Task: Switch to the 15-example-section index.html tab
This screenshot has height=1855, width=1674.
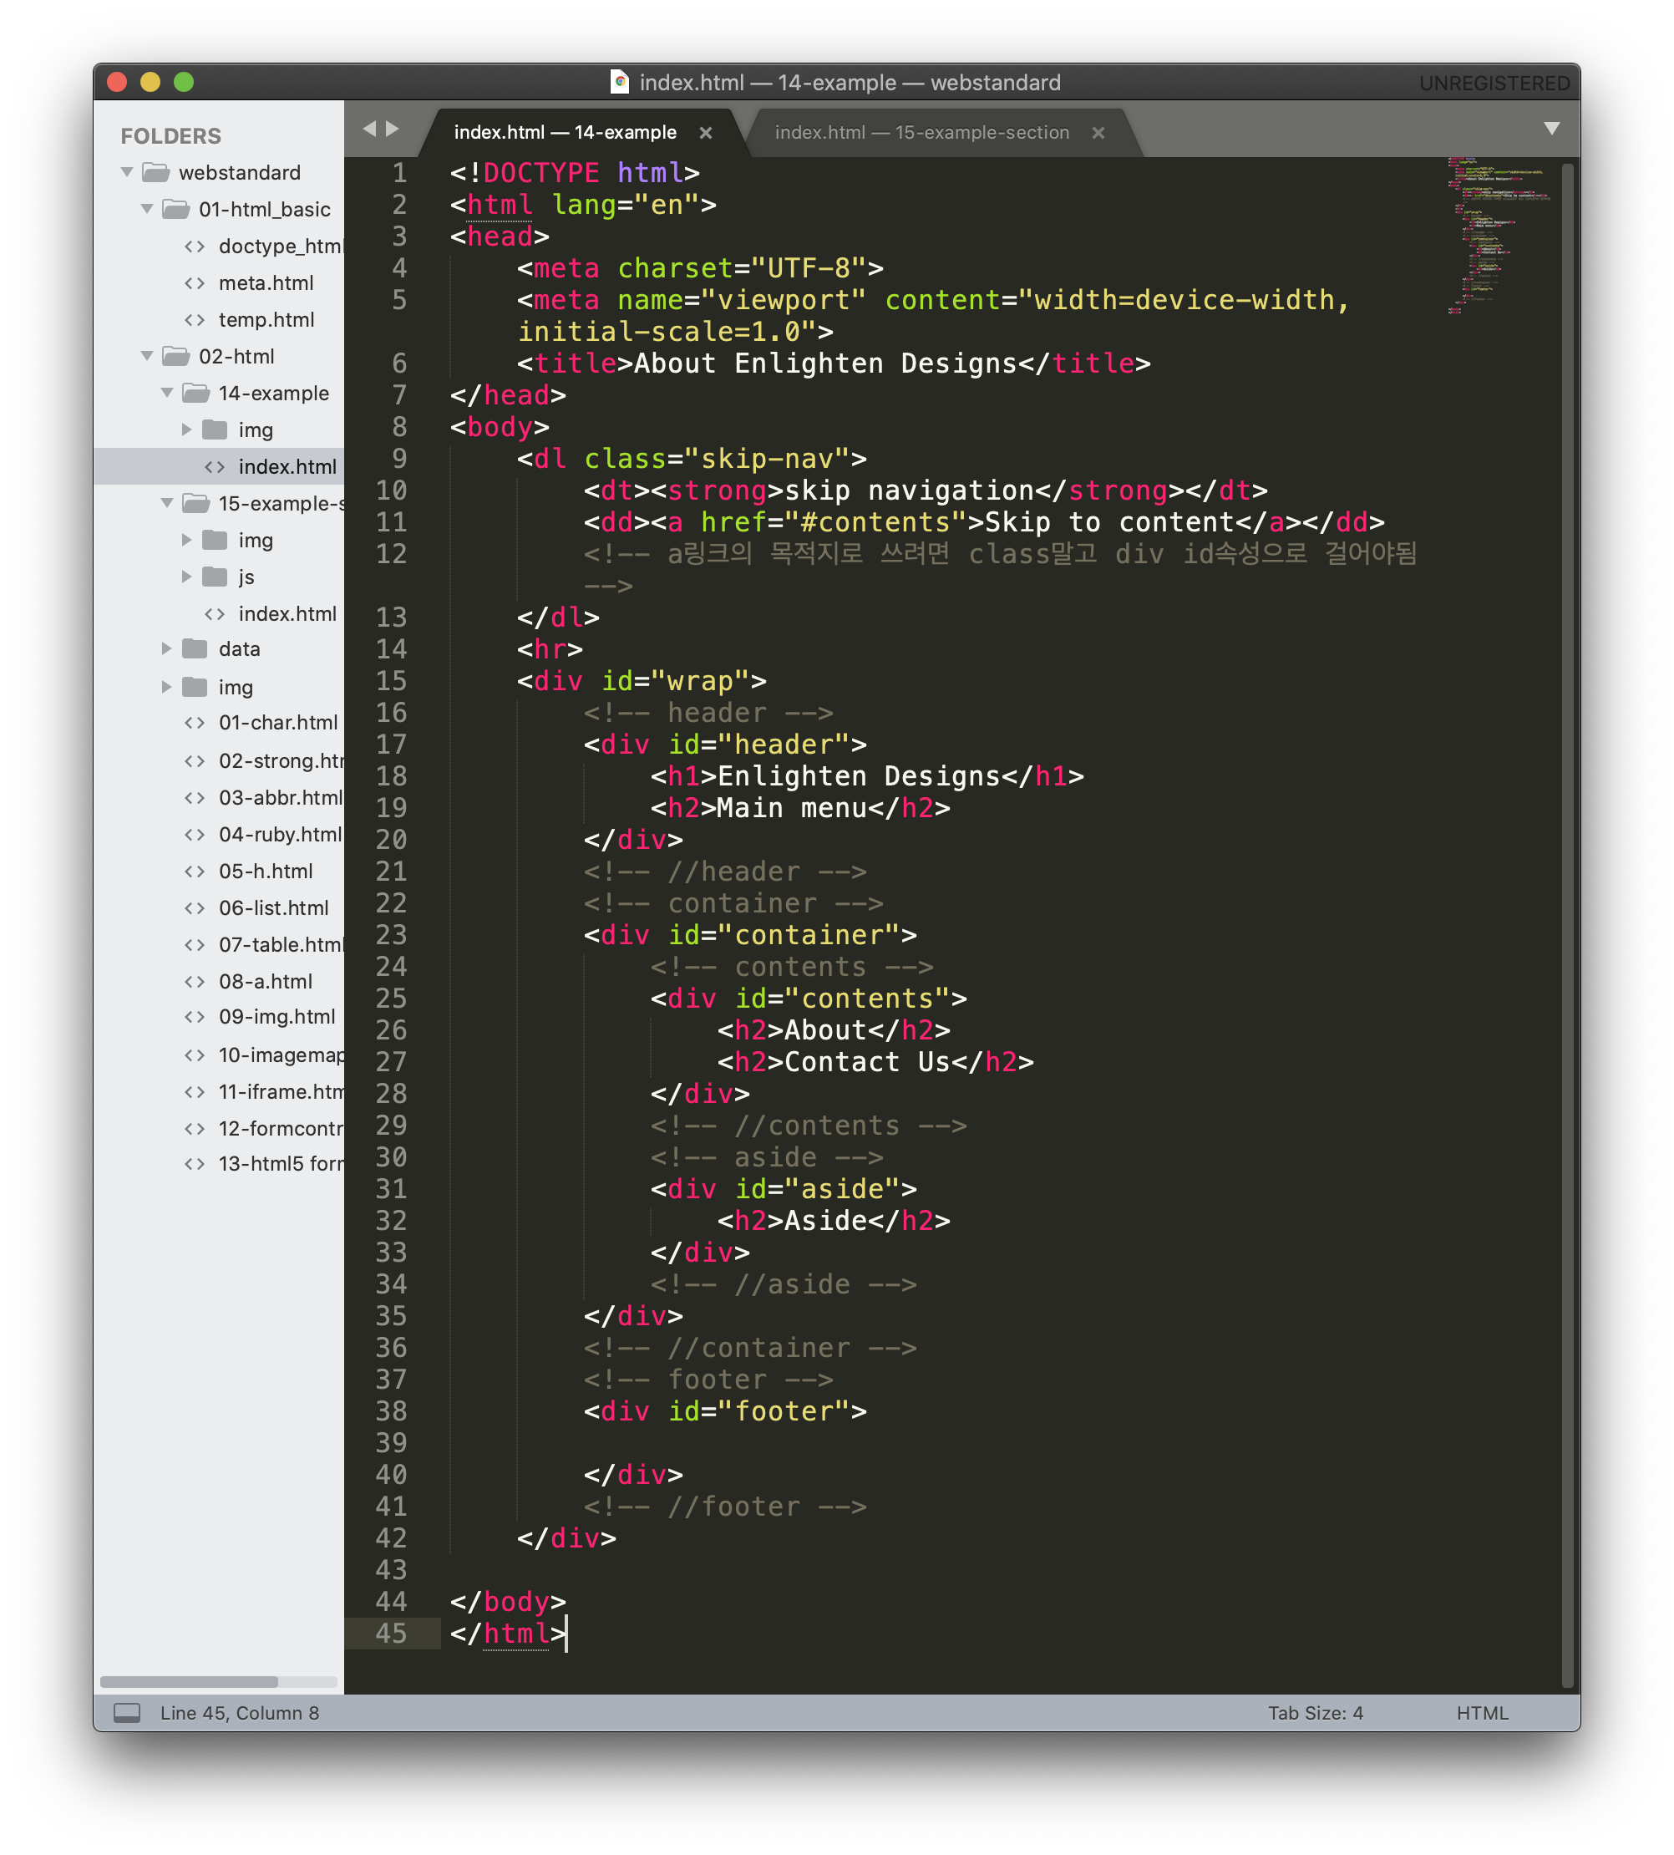Action: pos(921,133)
